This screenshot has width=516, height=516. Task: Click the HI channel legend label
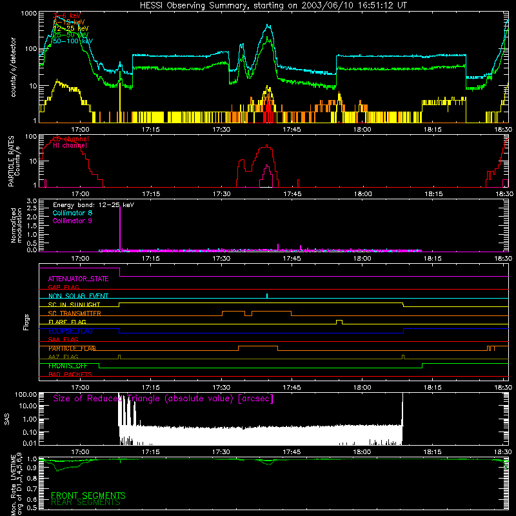coord(70,145)
